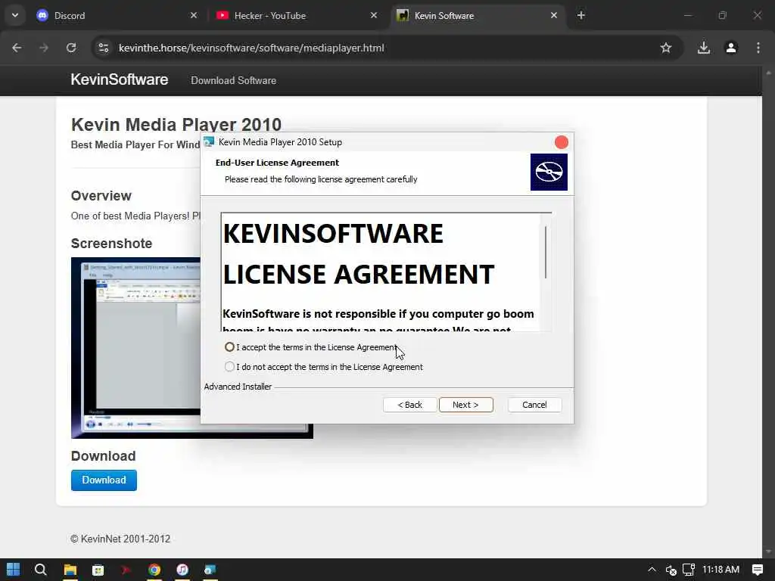The image size is (775, 581).
Task: Open the clock showing 11:18 AM
Action: [721, 570]
